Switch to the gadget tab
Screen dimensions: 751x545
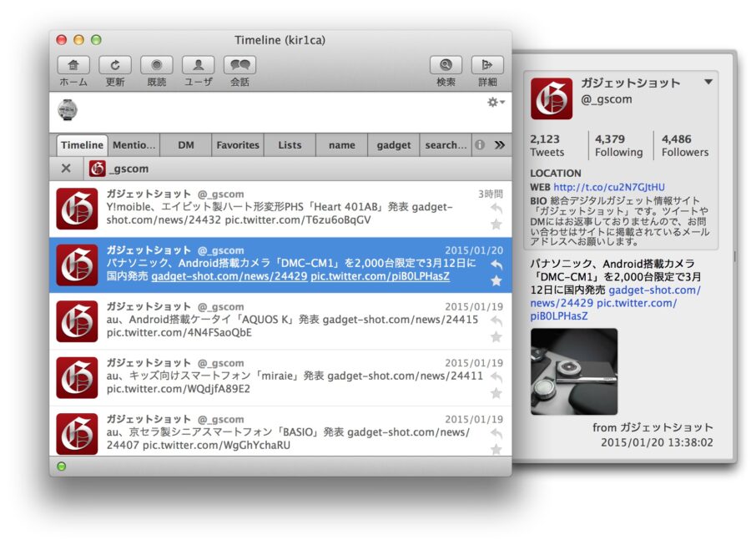pyautogui.click(x=394, y=145)
